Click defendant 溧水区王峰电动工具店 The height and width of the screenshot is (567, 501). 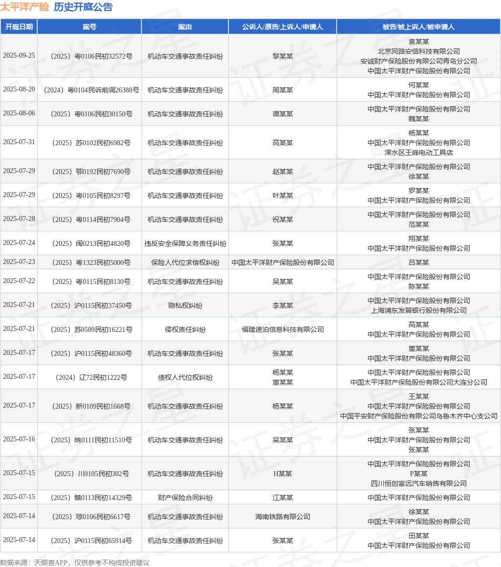(x=419, y=153)
